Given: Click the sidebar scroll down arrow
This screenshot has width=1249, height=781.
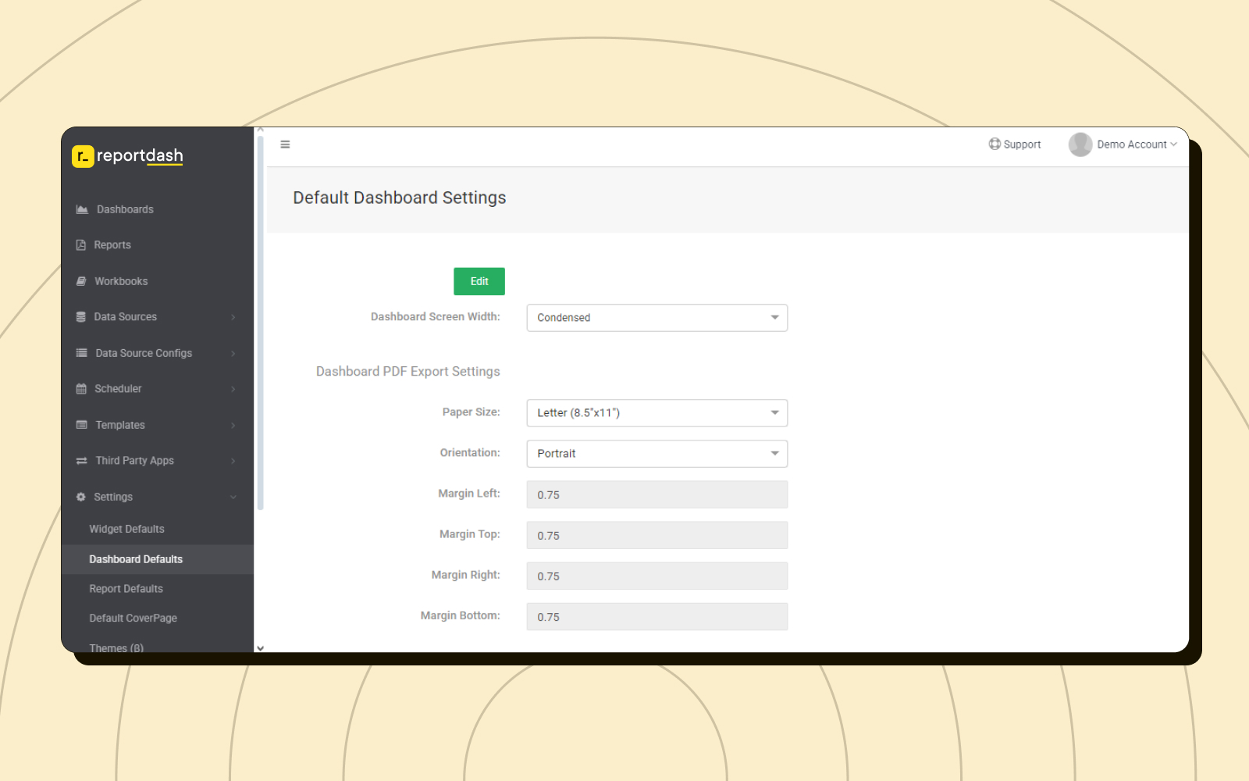Looking at the screenshot, I should tap(261, 648).
